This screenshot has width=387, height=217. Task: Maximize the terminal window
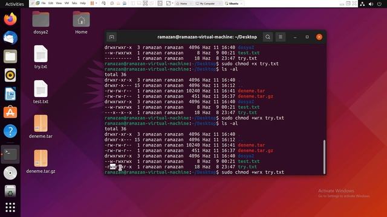click(x=307, y=37)
